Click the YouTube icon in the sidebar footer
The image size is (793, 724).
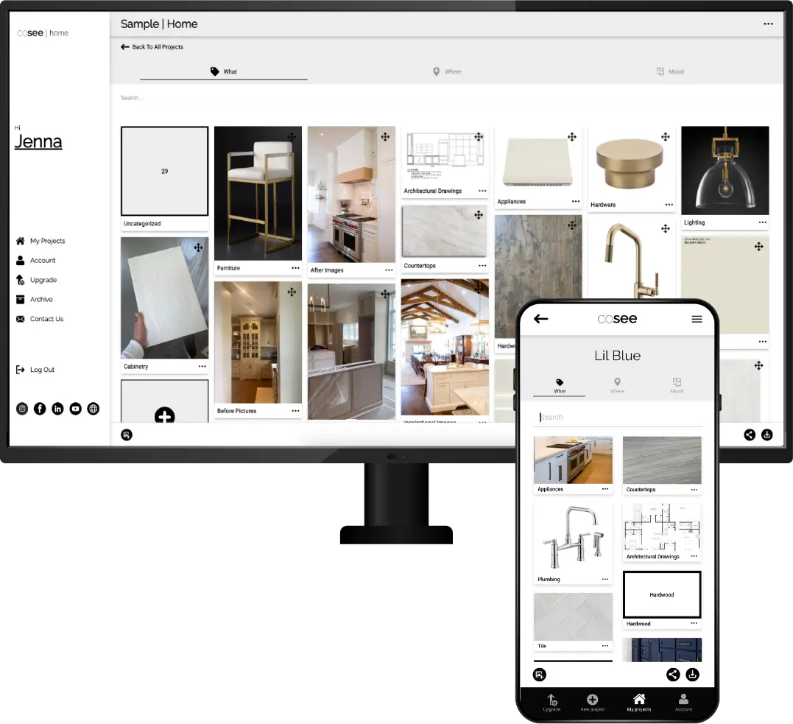pos(75,408)
